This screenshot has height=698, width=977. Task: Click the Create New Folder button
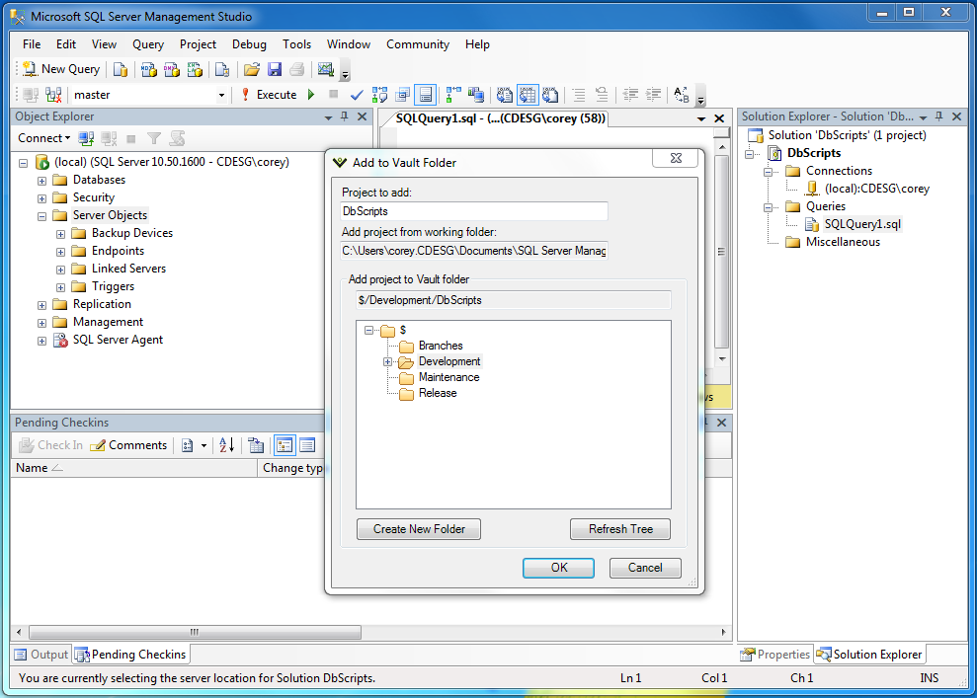418,529
